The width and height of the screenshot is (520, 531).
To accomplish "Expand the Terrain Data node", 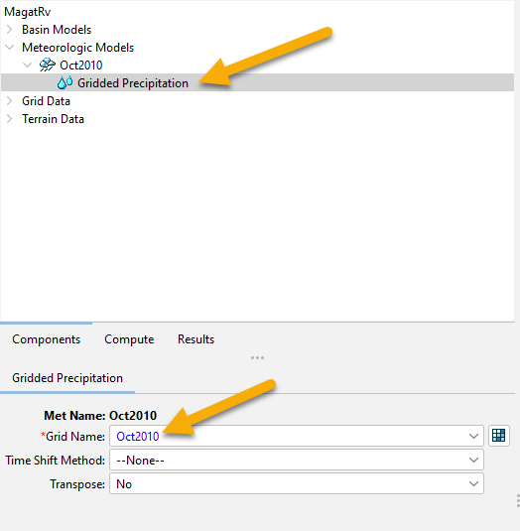I will point(10,119).
